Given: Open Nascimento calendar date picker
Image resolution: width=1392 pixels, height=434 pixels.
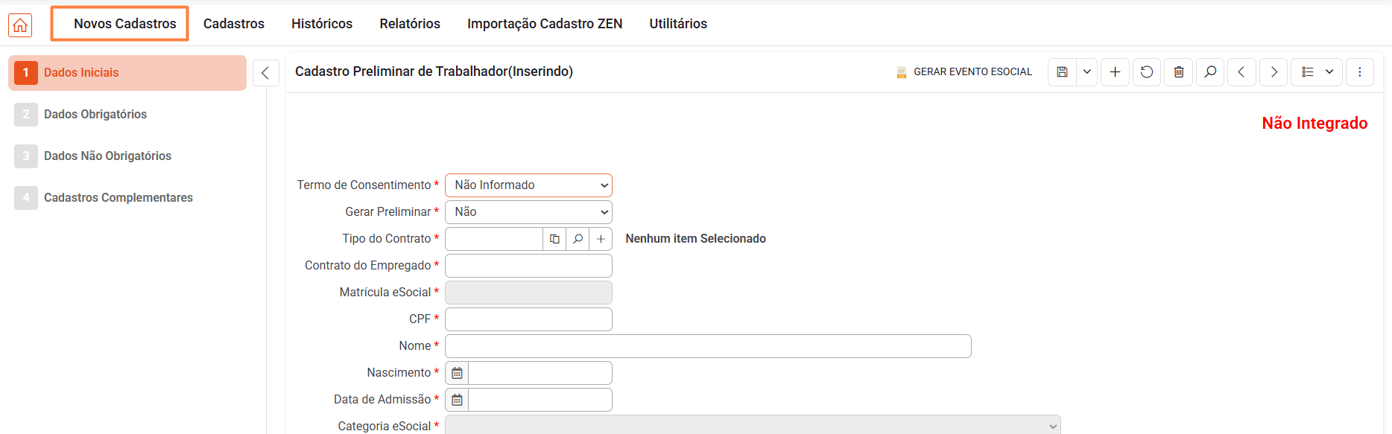Looking at the screenshot, I should coord(457,373).
